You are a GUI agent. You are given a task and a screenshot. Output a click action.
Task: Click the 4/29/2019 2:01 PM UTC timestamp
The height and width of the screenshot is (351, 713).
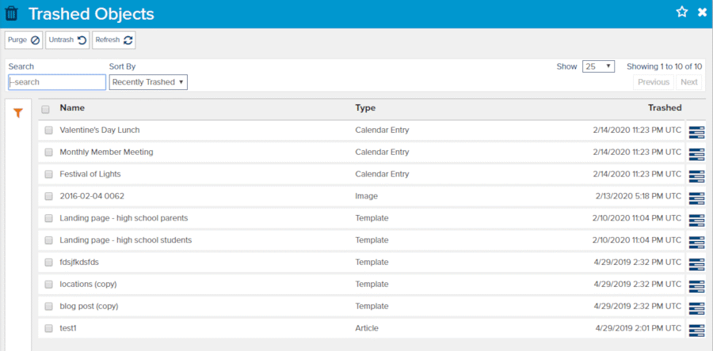(x=639, y=329)
